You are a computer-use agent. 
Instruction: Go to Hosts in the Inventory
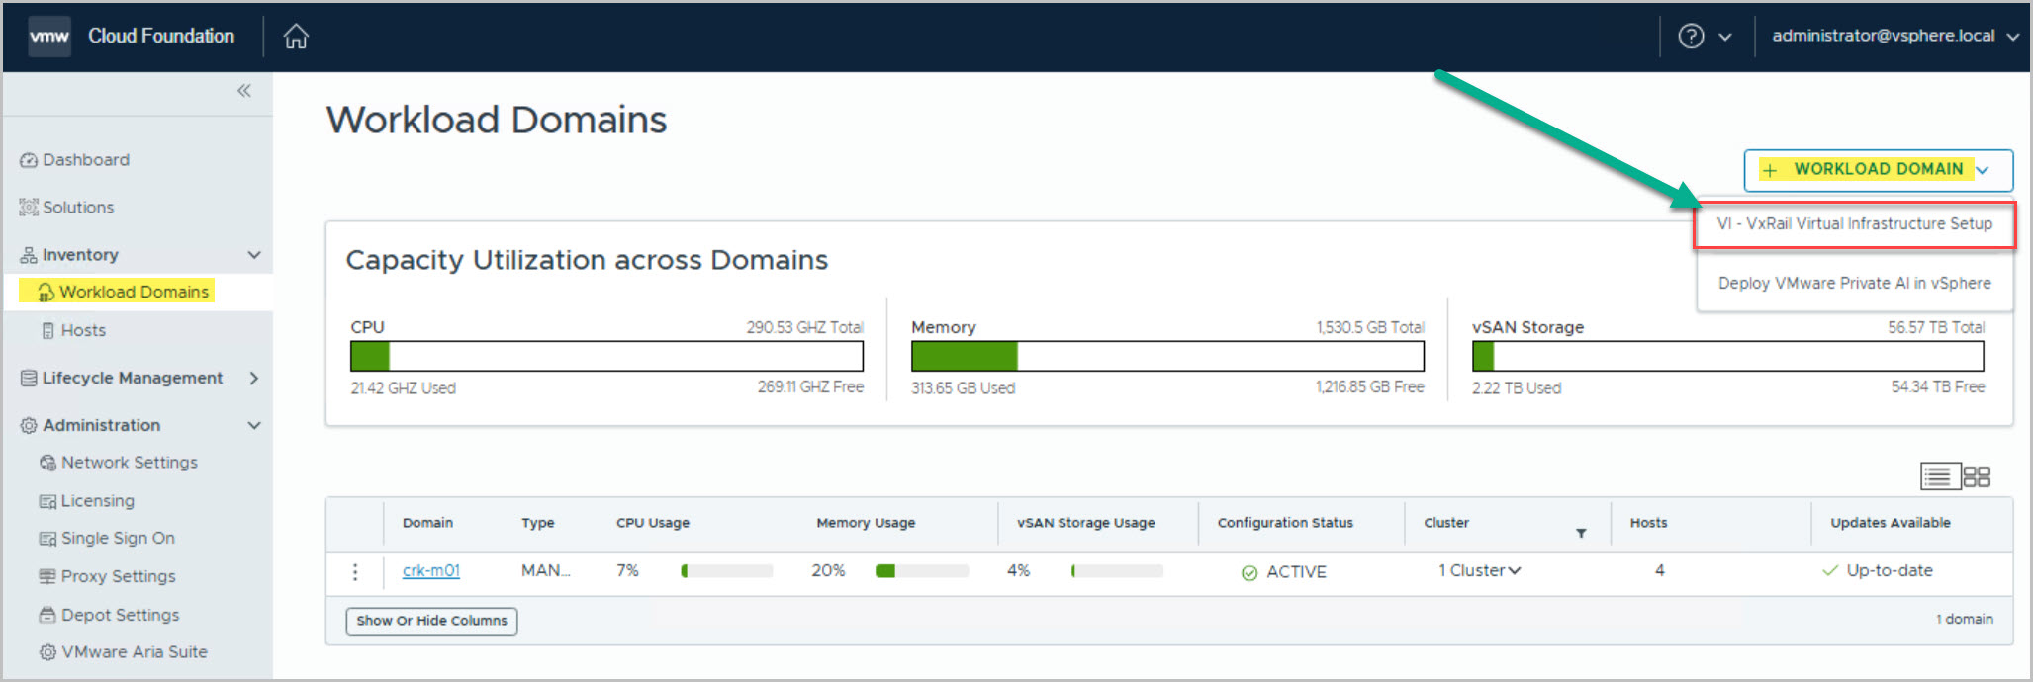coord(83,331)
